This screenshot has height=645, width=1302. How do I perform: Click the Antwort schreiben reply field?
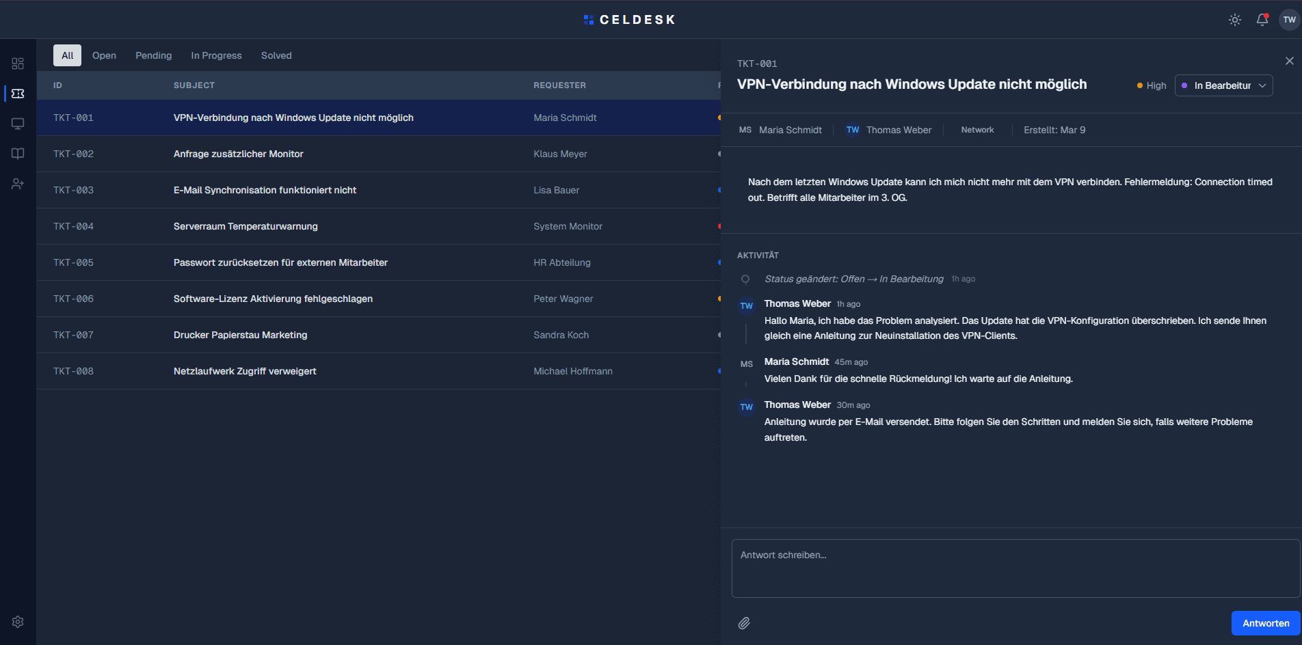pos(1015,568)
